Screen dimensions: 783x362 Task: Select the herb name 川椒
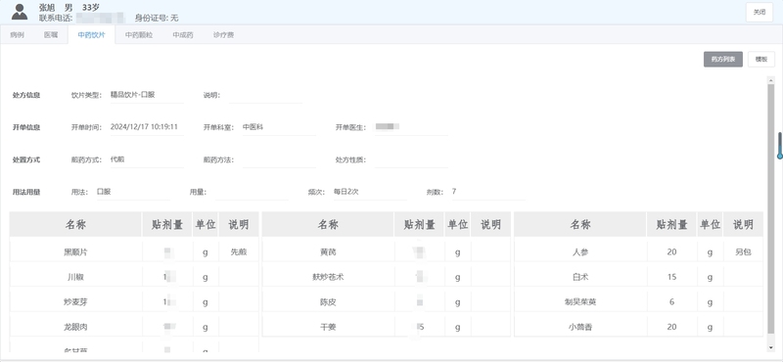click(76, 277)
